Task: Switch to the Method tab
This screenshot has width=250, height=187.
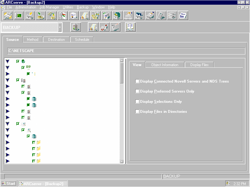Action: coord(32,40)
